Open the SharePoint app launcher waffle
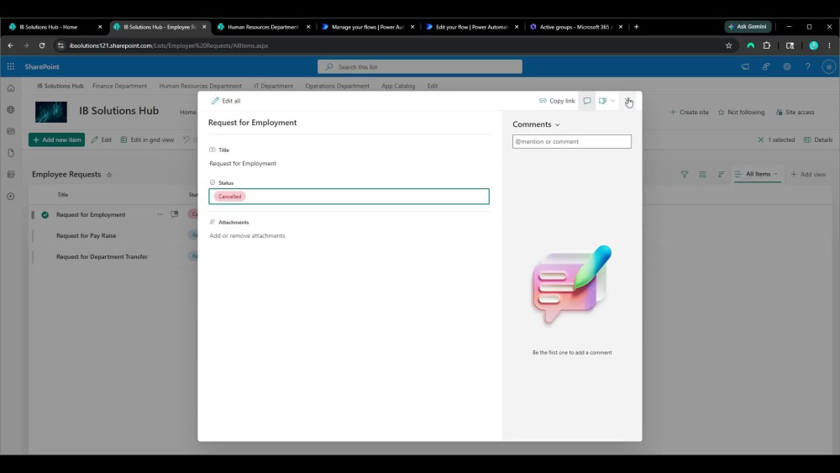 pos(11,66)
